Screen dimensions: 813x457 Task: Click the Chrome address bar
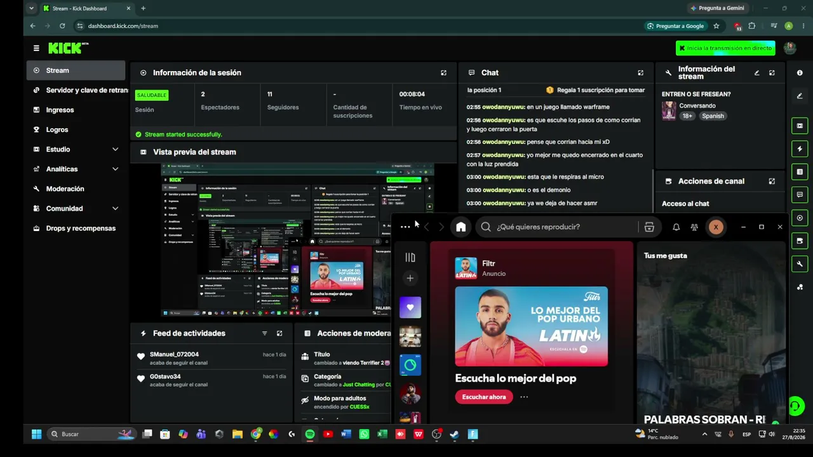356,26
